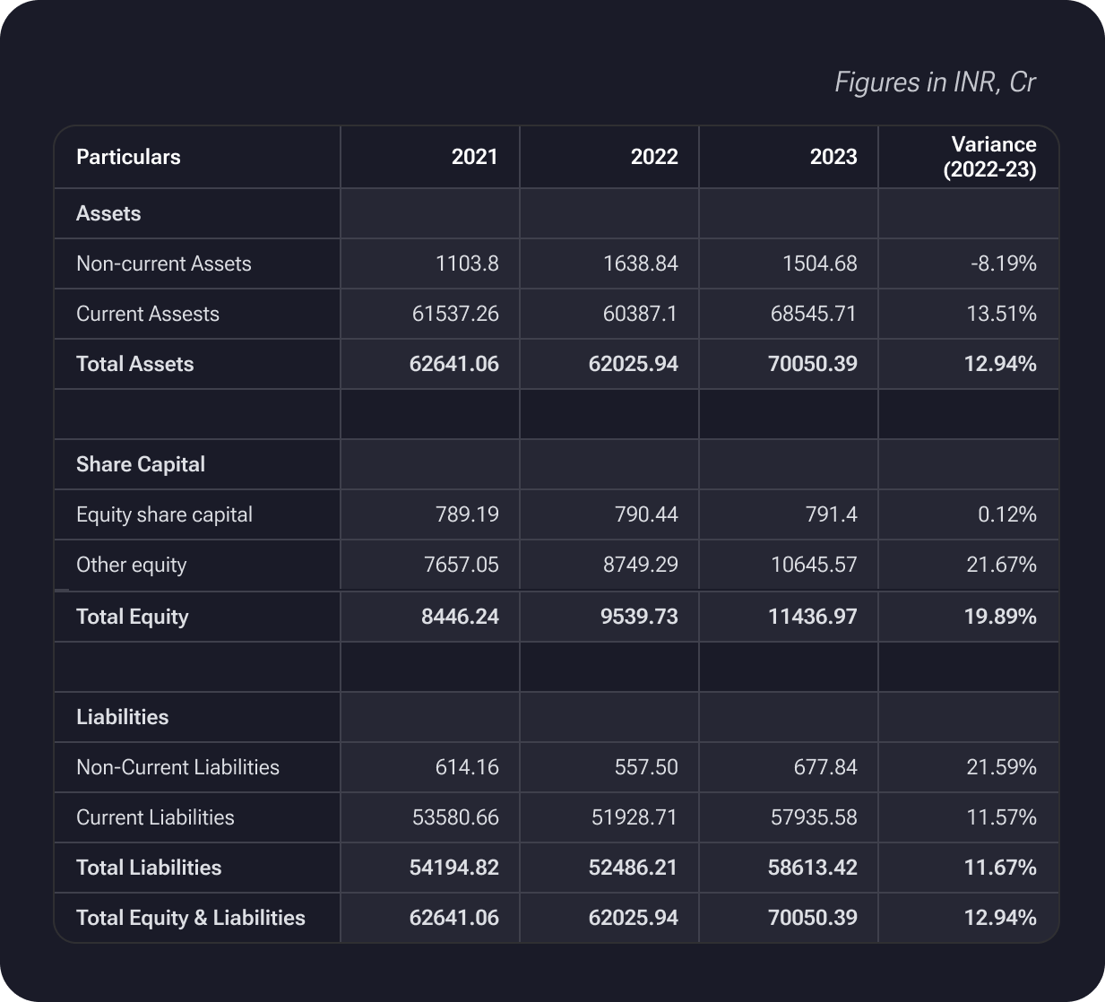Select the Total Equity & Liabilities label
1105x1002 pixels.
[x=190, y=918]
